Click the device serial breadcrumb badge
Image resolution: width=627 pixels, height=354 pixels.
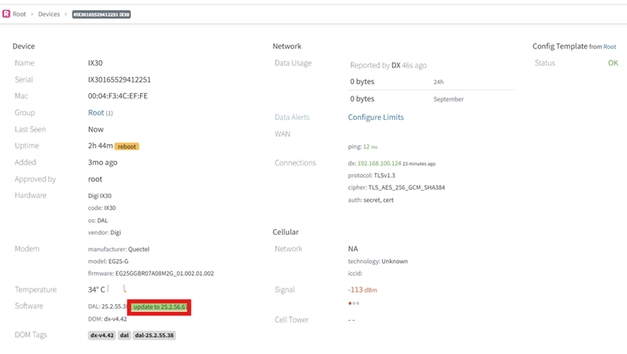pyautogui.click(x=101, y=14)
